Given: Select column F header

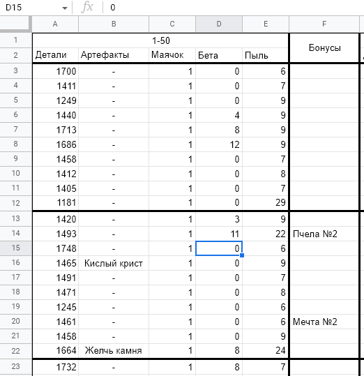Looking at the screenshot, I should pos(324,24).
